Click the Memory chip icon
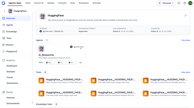 (x=3, y=45)
